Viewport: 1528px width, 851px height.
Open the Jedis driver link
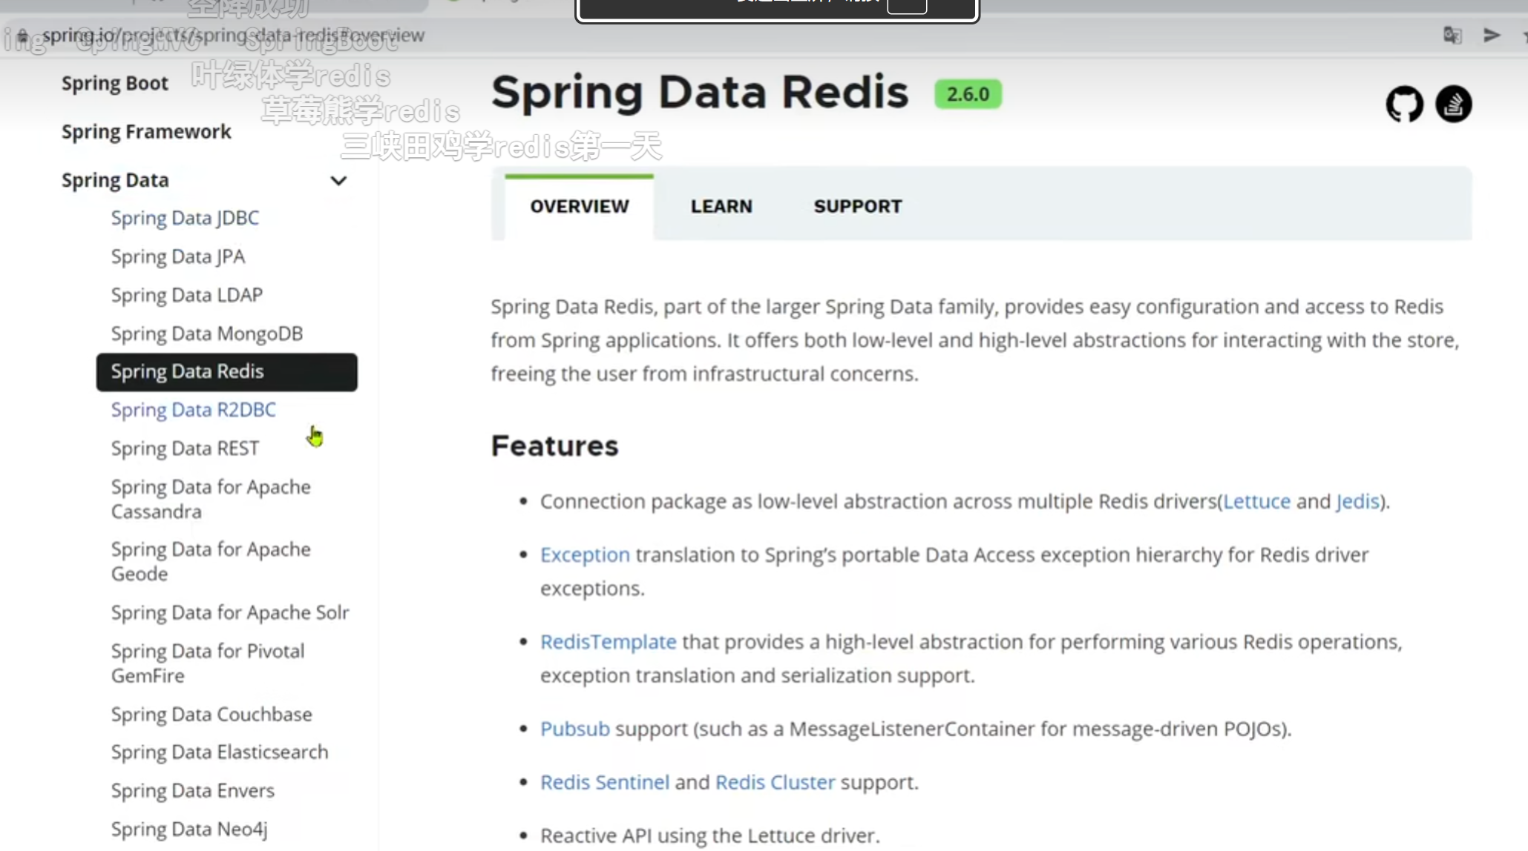click(1357, 501)
